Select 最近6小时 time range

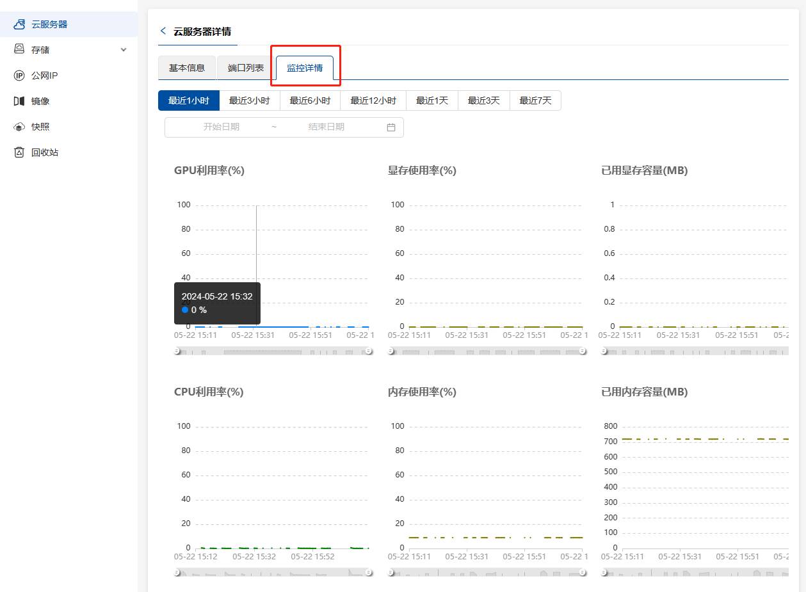[310, 100]
